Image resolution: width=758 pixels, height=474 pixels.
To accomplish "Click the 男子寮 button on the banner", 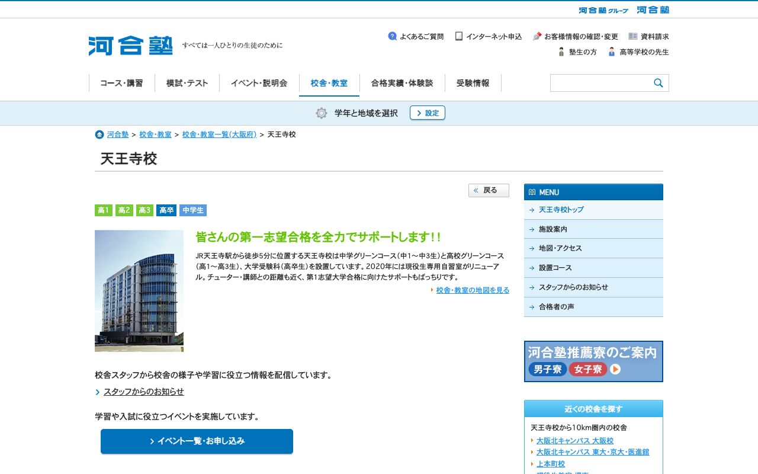I will pos(548,370).
